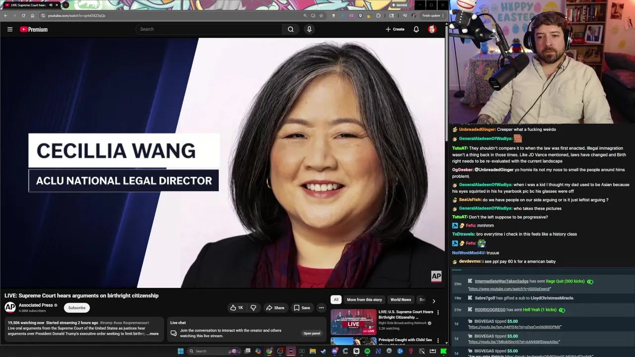Click the IntermediateWasTakenSadge username
635x357 pixels.
(502, 281)
